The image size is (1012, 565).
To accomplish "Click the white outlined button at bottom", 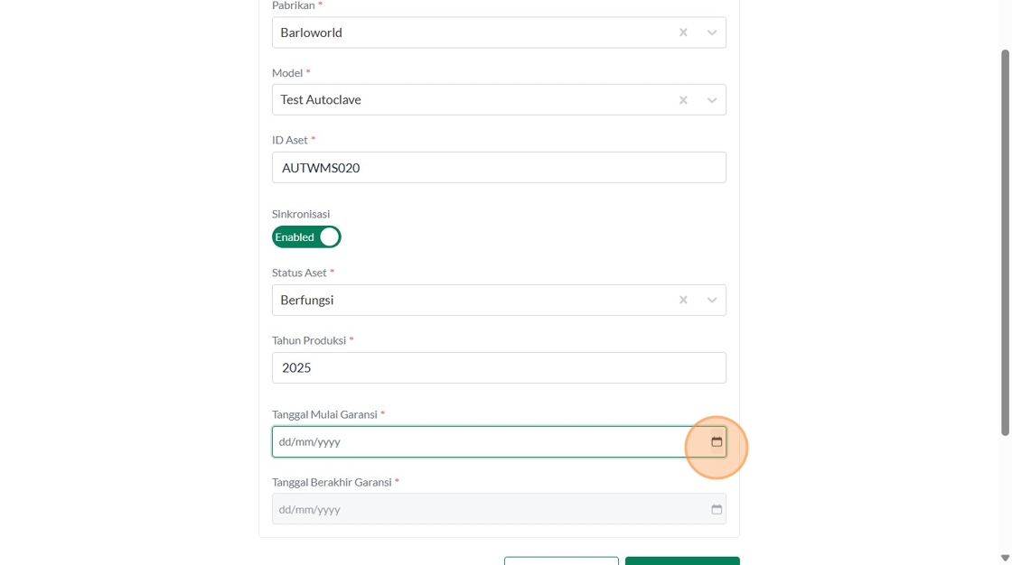I will [561, 560].
